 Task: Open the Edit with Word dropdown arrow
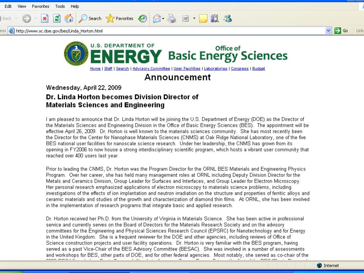pos(194,18)
